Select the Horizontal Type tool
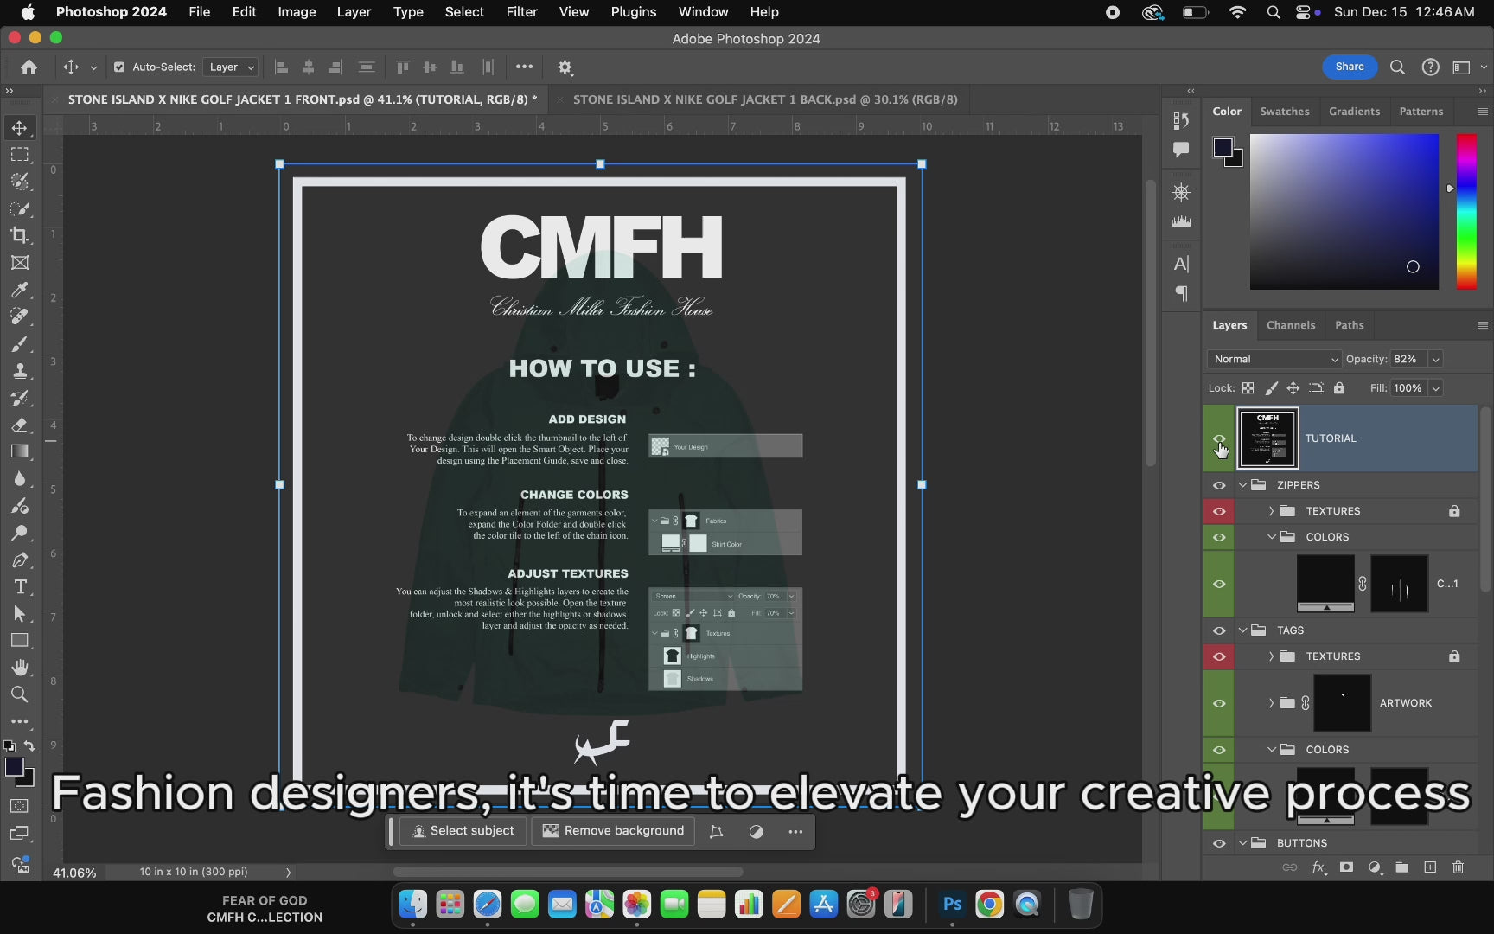The height and width of the screenshot is (934, 1494). click(x=19, y=587)
